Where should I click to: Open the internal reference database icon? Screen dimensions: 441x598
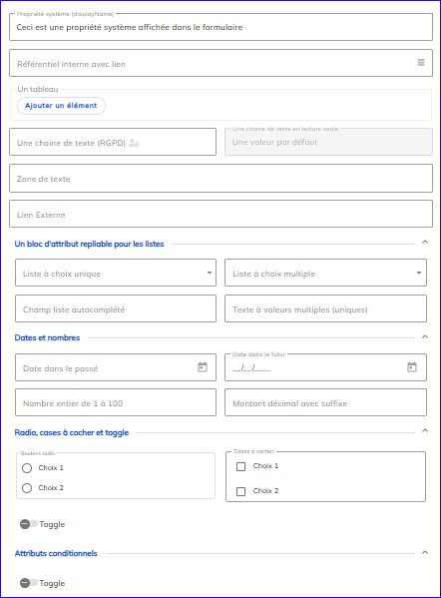[421, 63]
